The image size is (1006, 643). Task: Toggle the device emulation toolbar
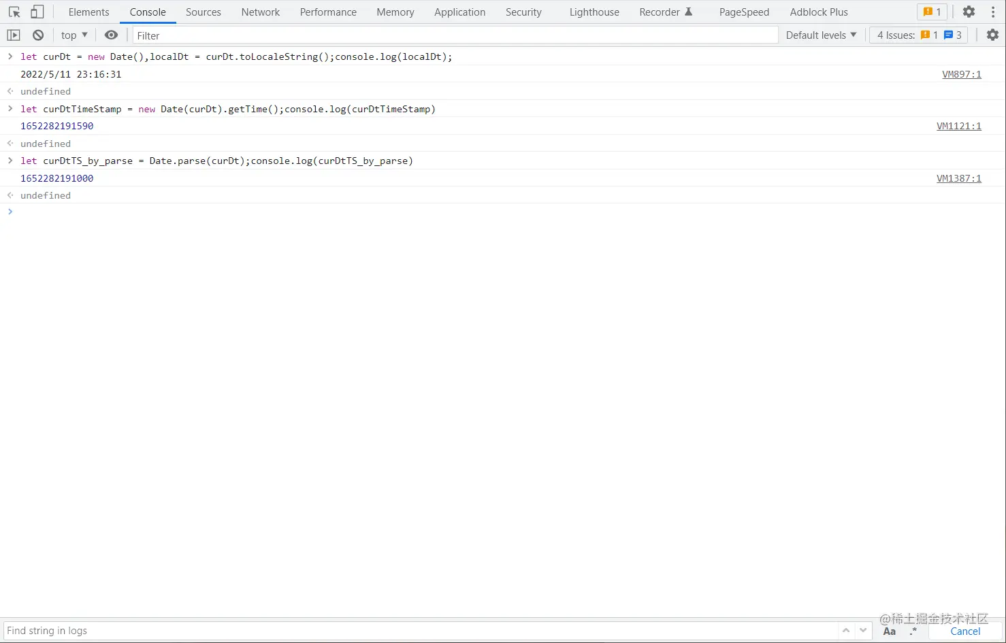37,12
